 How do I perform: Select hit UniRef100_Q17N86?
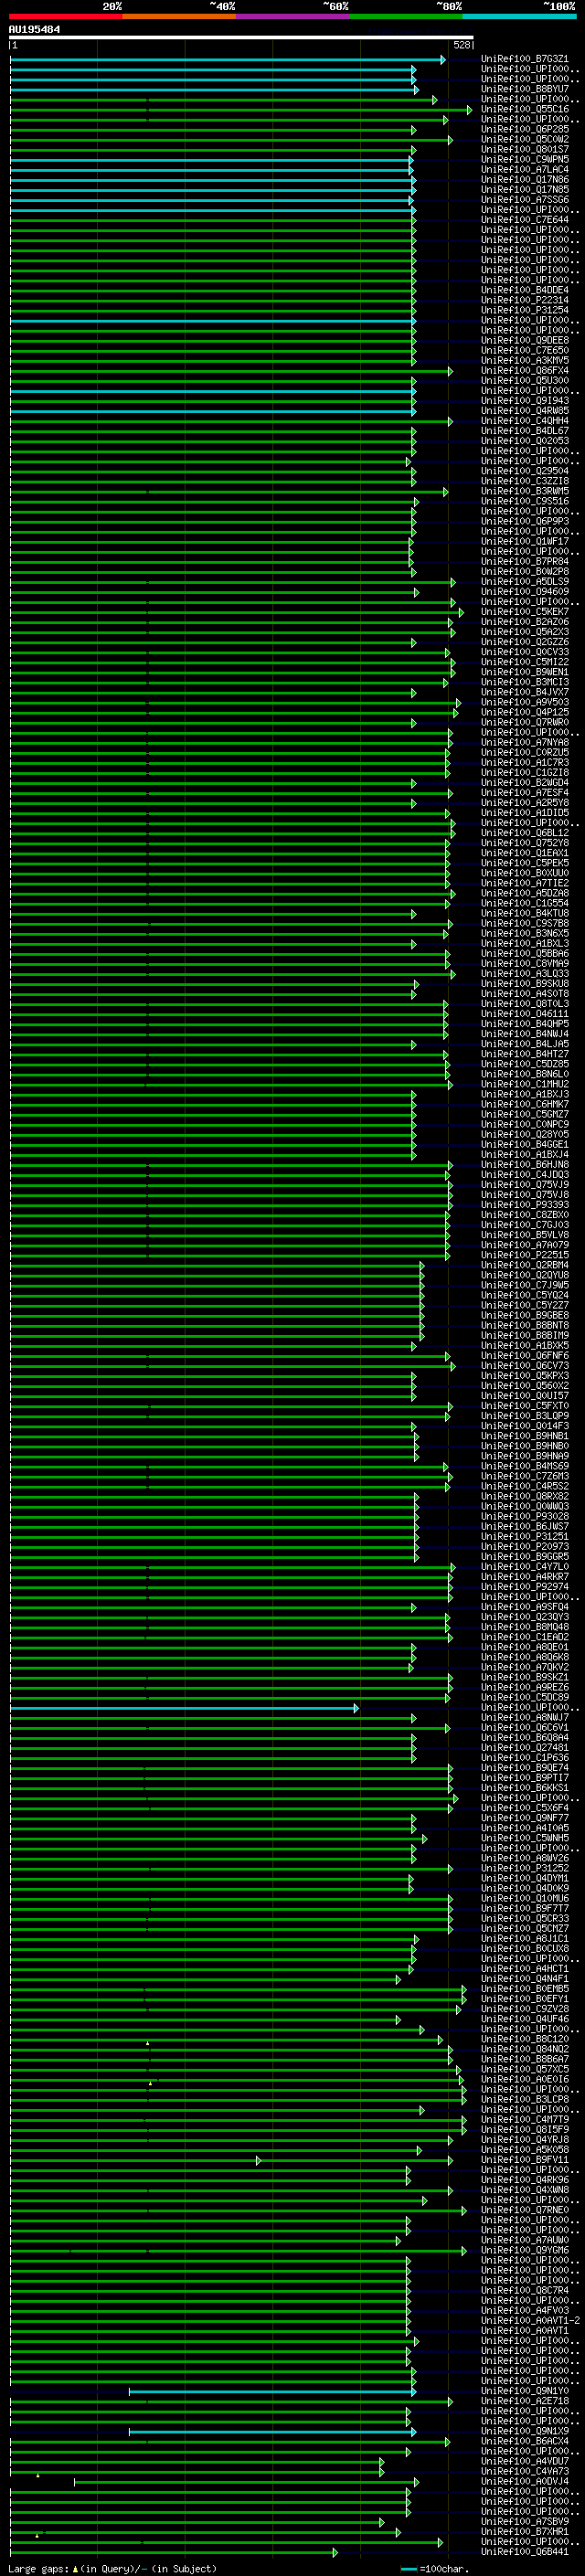[x=525, y=179]
